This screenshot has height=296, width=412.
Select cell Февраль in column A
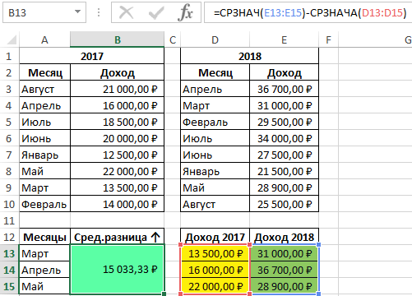[x=45, y=204]
